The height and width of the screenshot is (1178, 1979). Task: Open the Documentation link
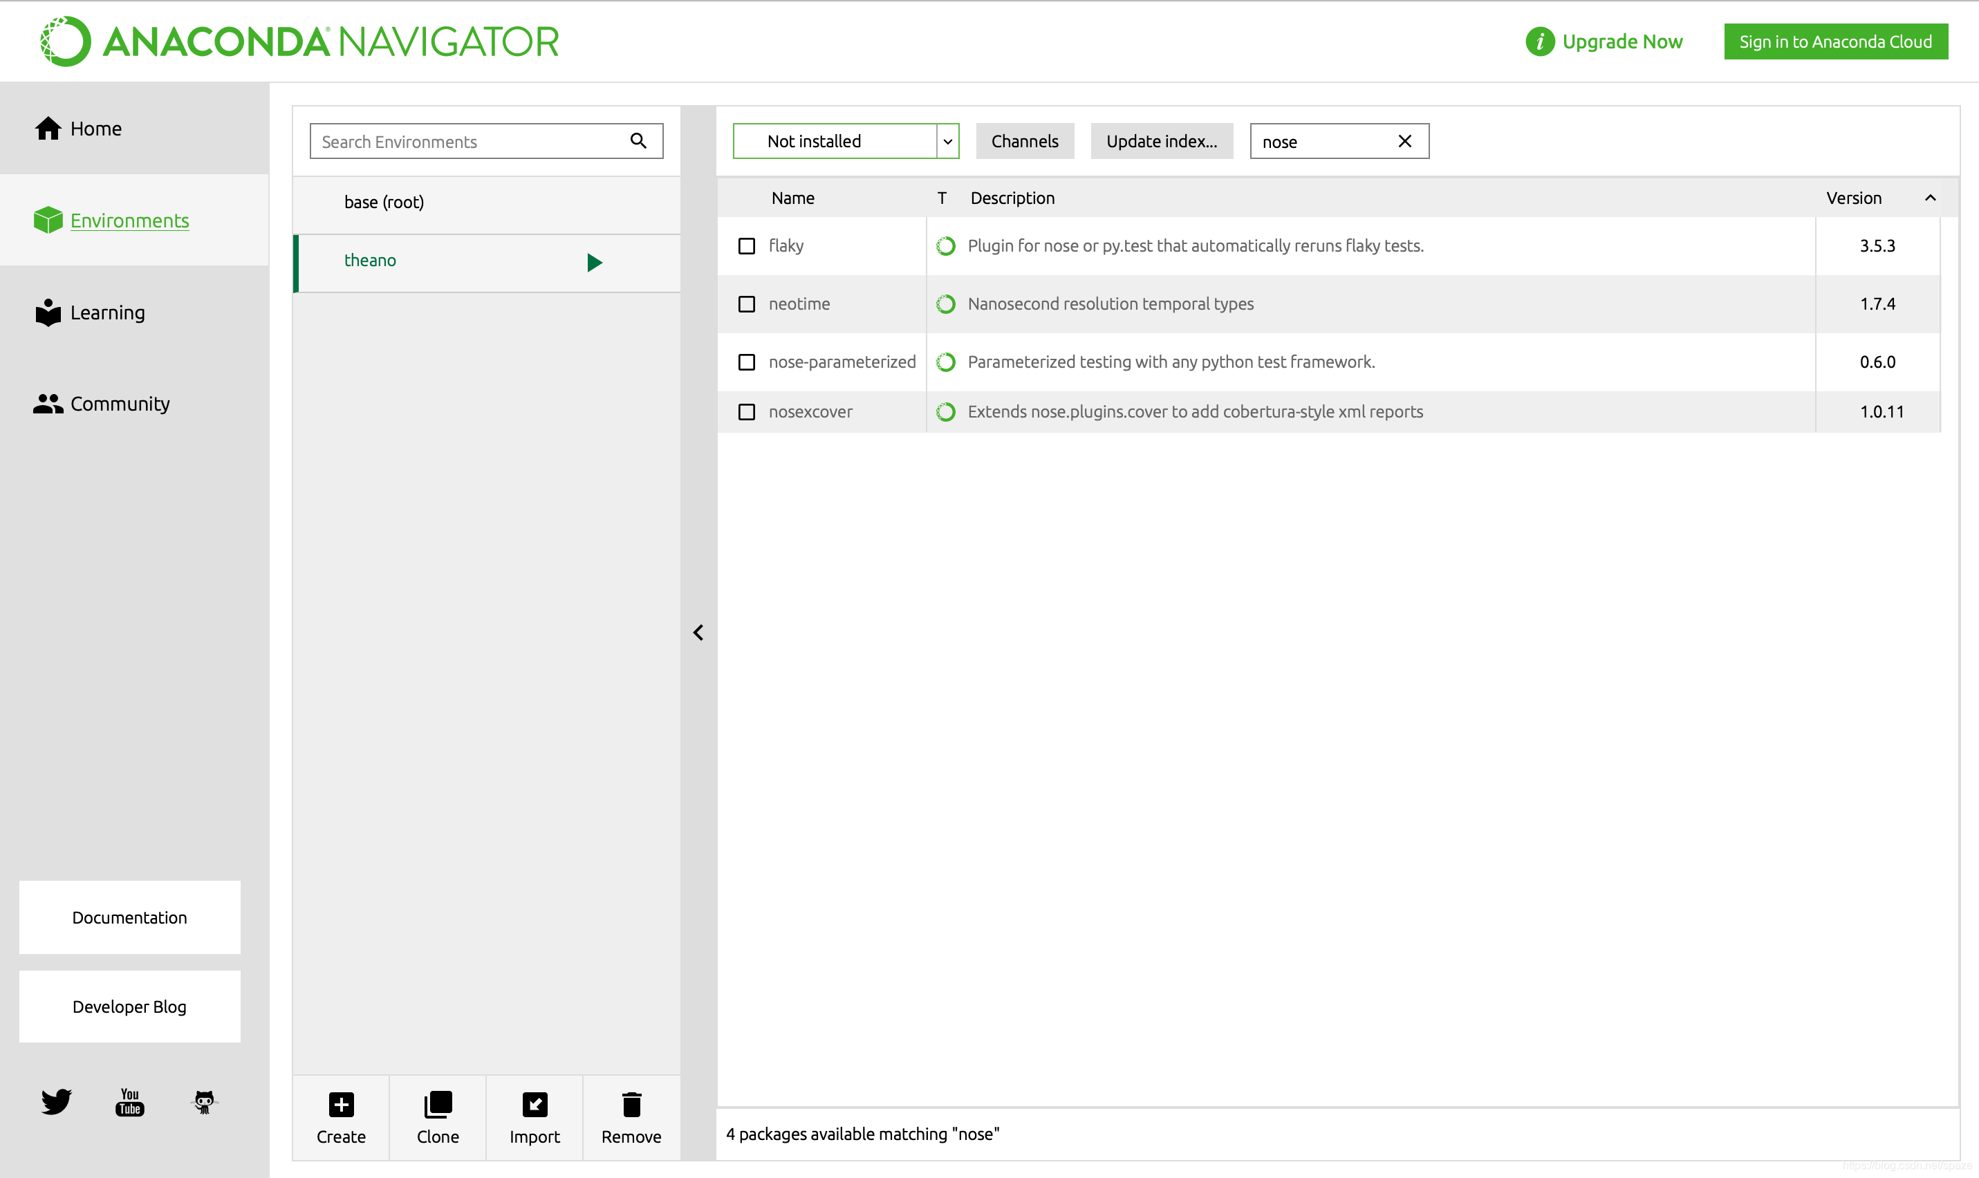[x=129, y=917]
